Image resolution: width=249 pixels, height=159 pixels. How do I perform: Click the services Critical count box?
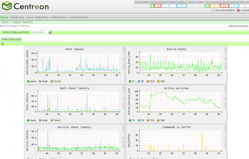[224, 6]
